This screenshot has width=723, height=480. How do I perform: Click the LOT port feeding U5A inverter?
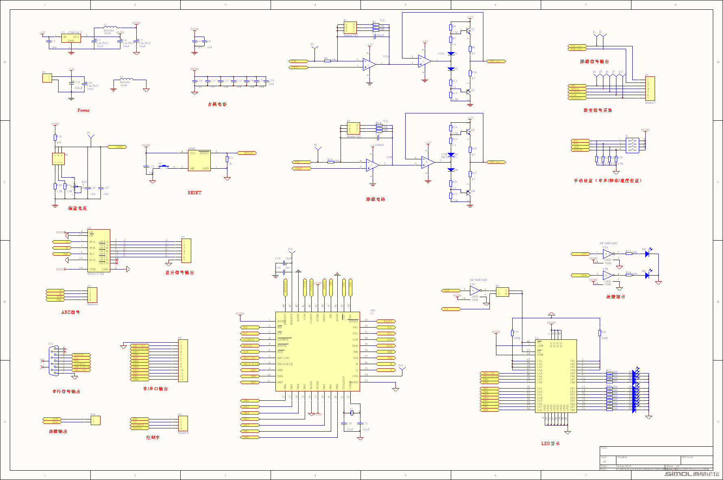pyautogui.click(x=581, y=254)
